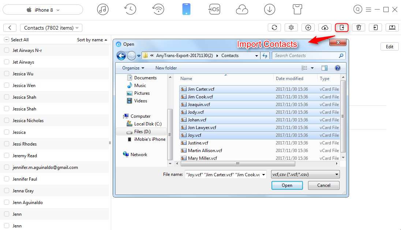The image size is (401, 230).
Task: Open the address bar path dropdown arrow
Action: [x=256, y=56]
